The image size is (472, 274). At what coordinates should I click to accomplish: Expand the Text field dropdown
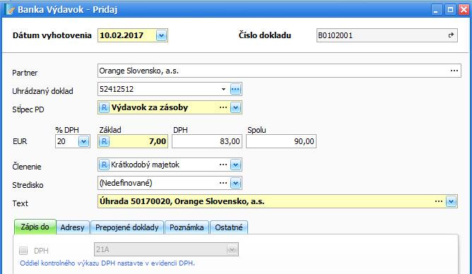point(451,201)
